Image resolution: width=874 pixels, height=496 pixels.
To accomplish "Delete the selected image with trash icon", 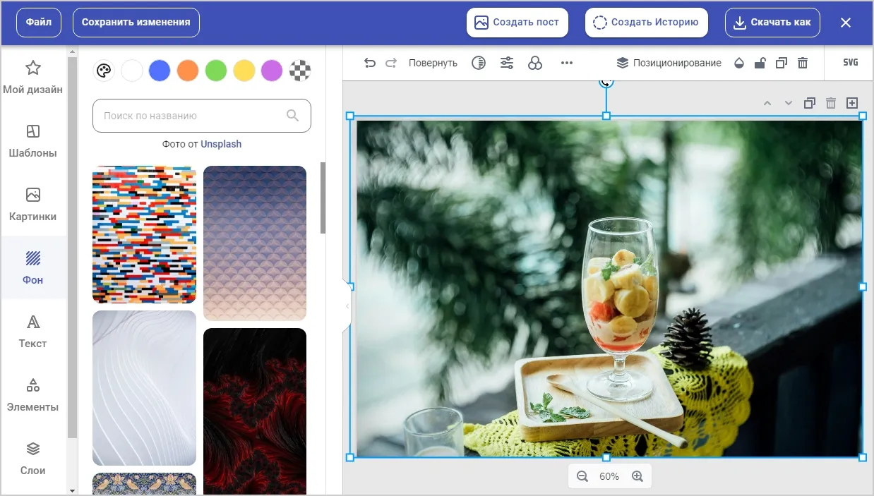I will 803,63.
